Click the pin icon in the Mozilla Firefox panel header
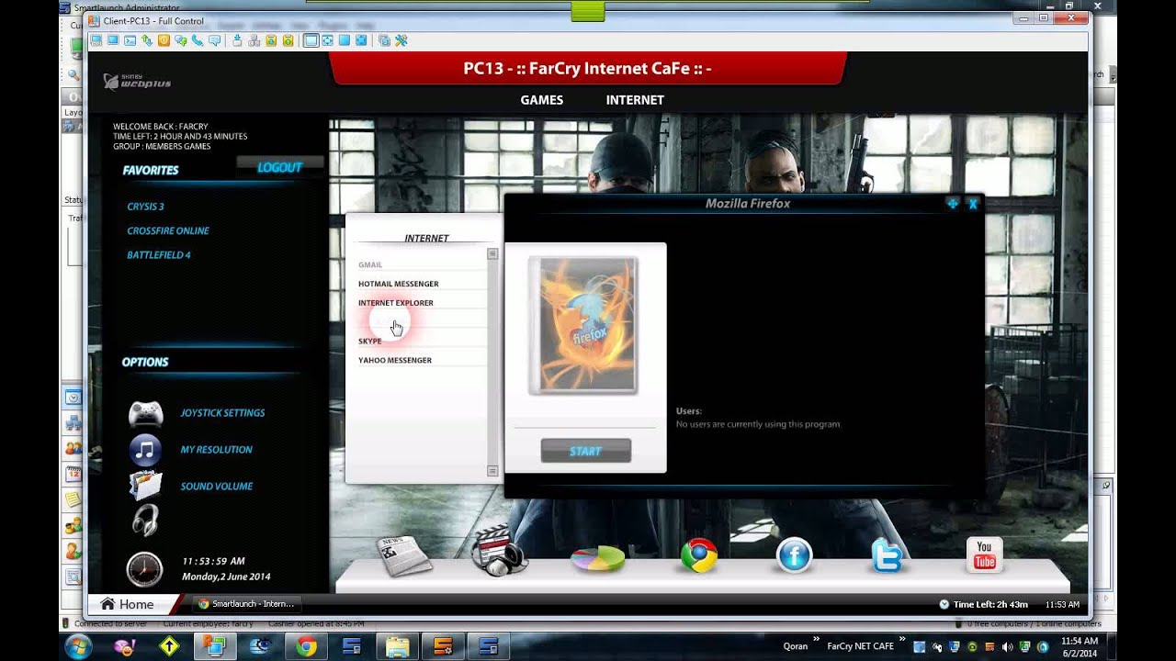Image resolution: width=1176 pixels, height=661 pixels. coord(953,204)
